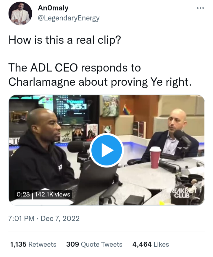Screen dimensions: 213x257
Task: View the 1,135 Retweets list
Action: 33,244
